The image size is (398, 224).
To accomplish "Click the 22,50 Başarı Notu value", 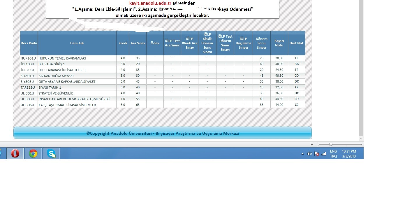I will [279, 87].
